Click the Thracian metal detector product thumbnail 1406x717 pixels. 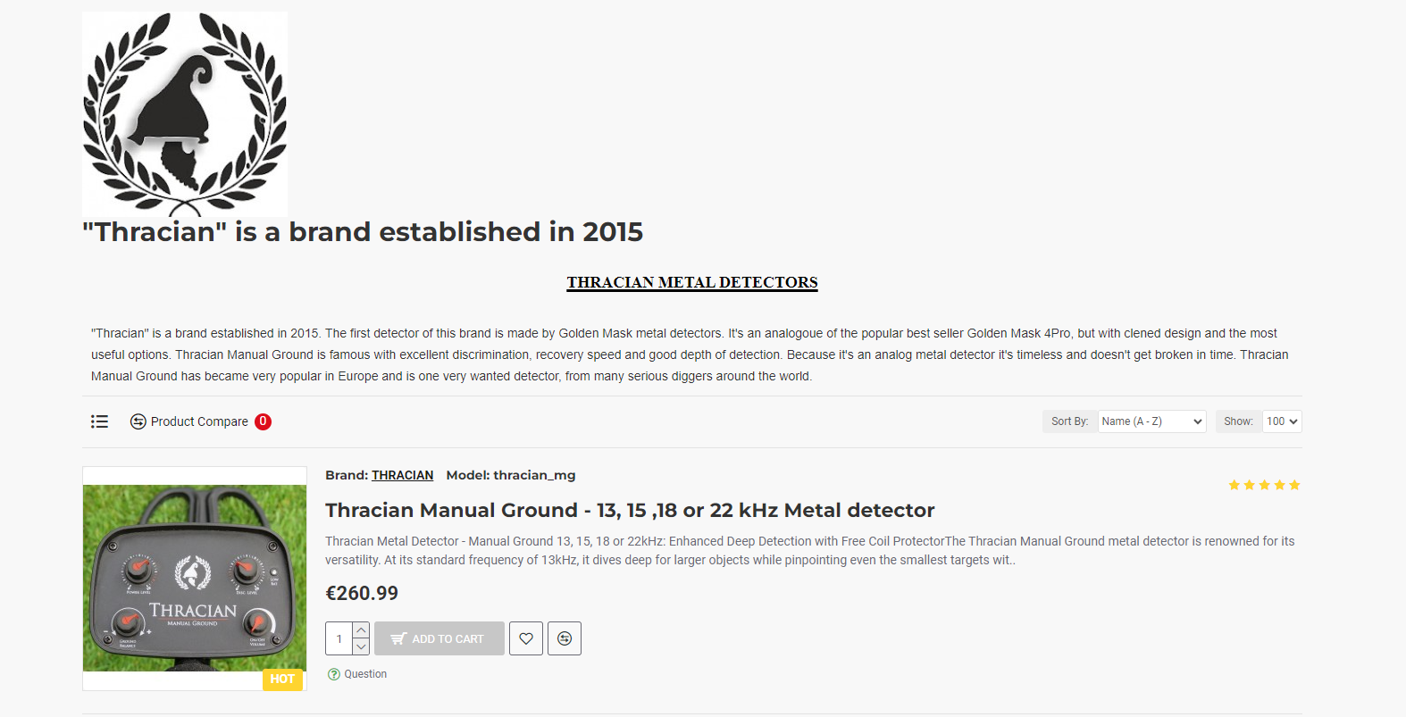(195, 577)
